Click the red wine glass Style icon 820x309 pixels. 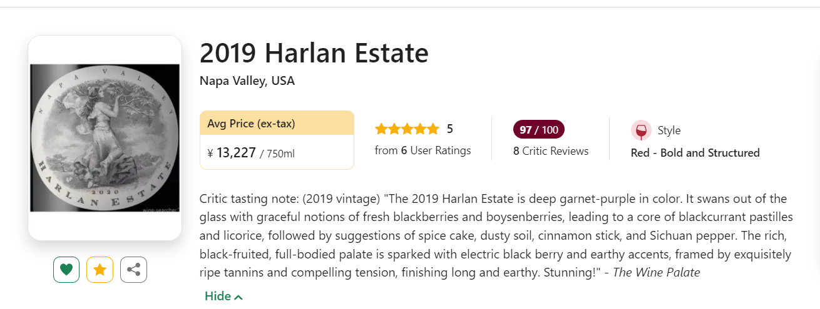pyautogui.click(x=640, y=130)
